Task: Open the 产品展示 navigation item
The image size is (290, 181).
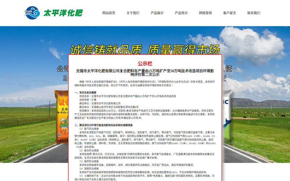Action: pyautogui.click(x=157, y=13)
